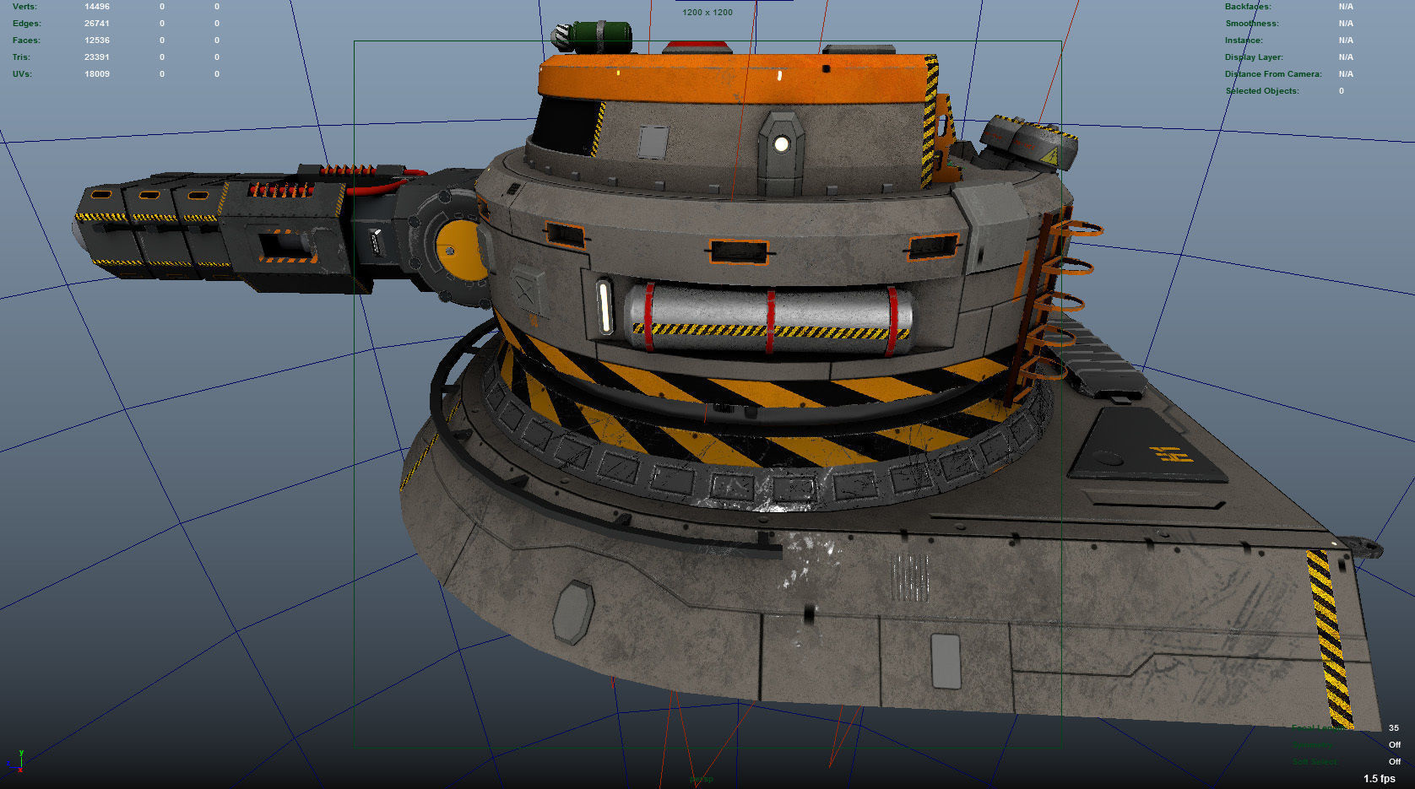Click the XYZ view axis indicator
Screen dimensions: 1415x789
[x=16, y=760]
